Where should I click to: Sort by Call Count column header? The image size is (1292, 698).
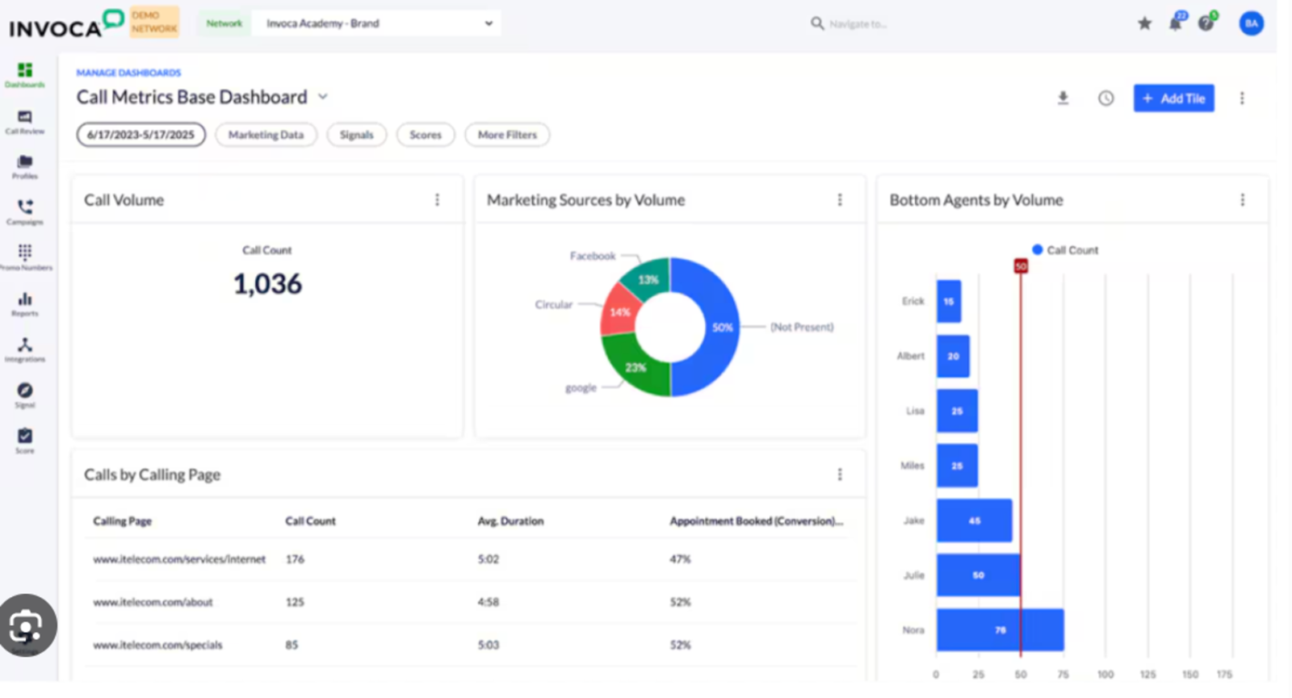pos(310,521)
